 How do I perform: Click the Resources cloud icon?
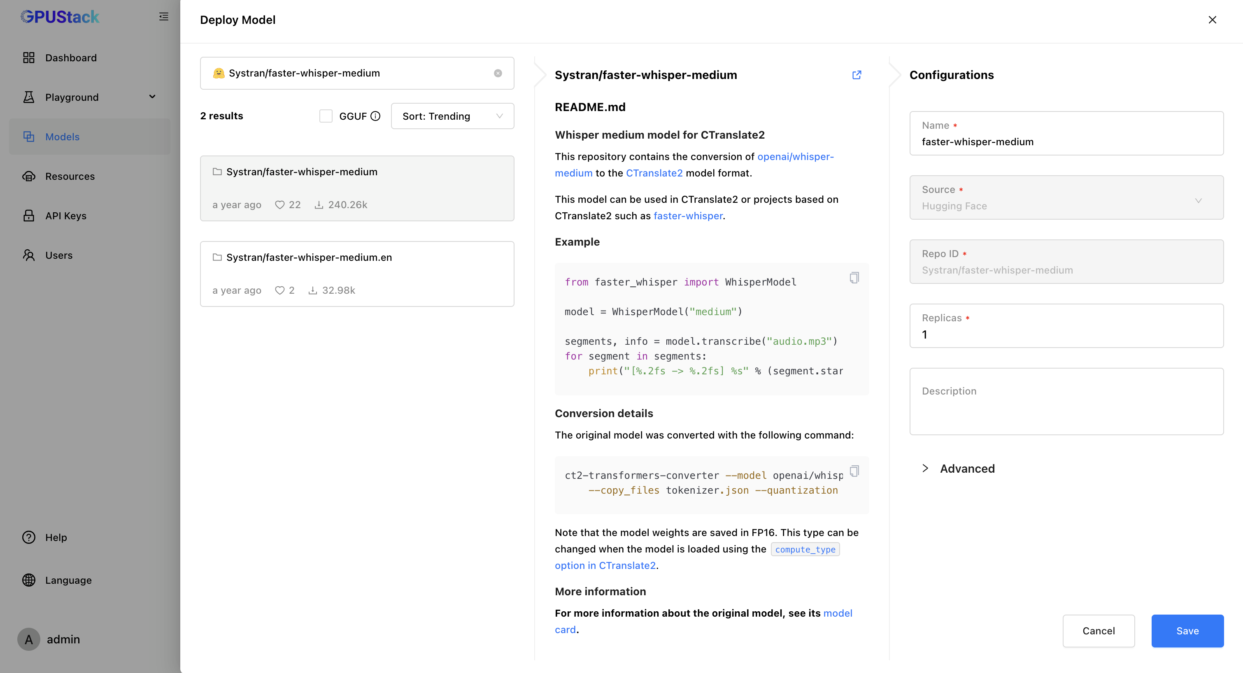tap(29, 176)
